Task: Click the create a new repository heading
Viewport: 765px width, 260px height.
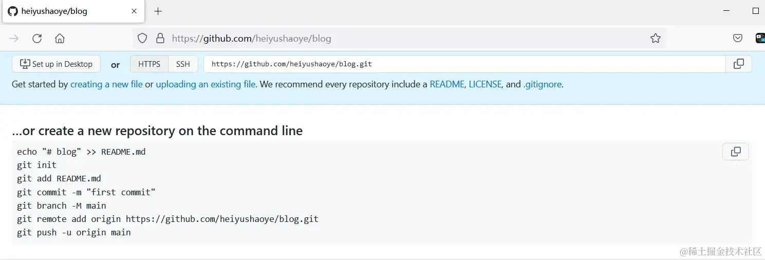Action: [x=157, y=131]
